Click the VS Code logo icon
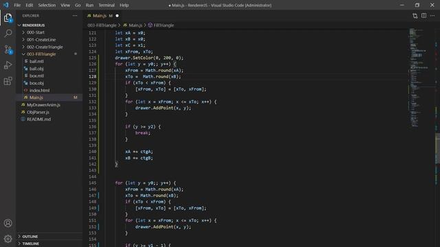440x247 pixels. pyautogui.click(x=6, y=5)
